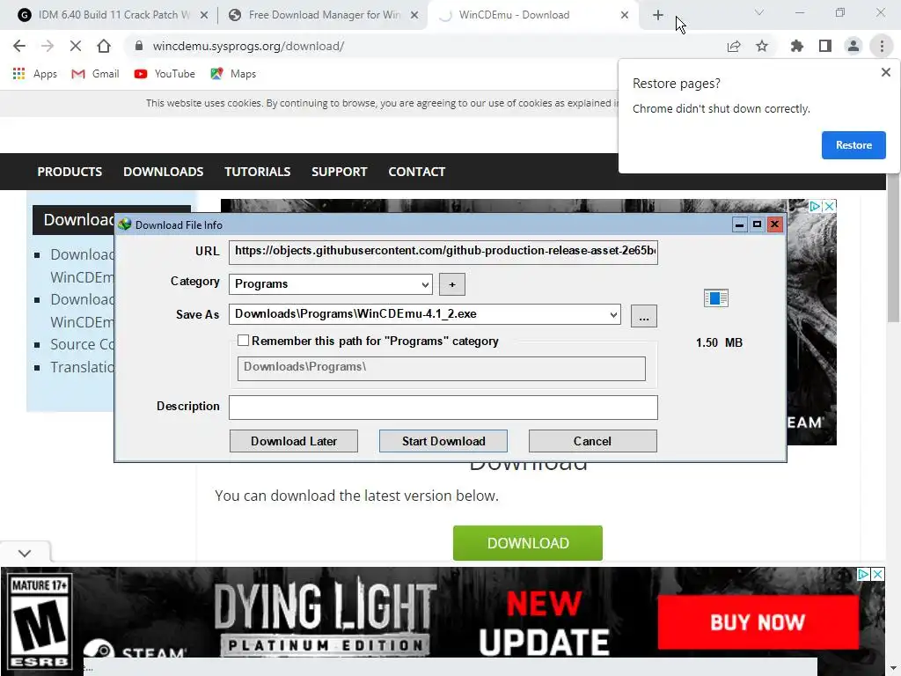Screen dimensions: 901x676
Task: Cancel the Download File Info dialog
Action: click(x=592, y=441)
